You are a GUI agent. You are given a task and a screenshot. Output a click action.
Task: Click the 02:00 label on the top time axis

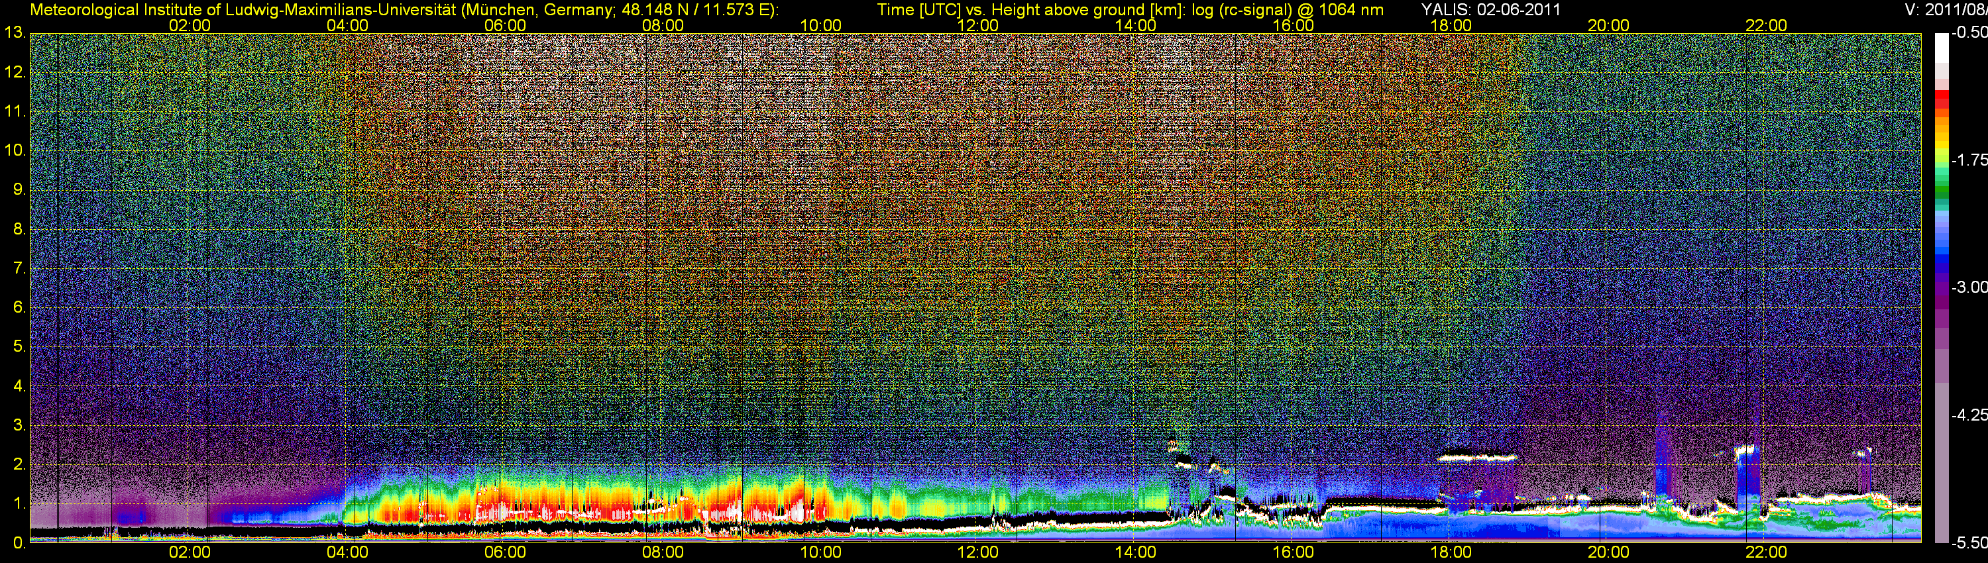pos(190,25)
